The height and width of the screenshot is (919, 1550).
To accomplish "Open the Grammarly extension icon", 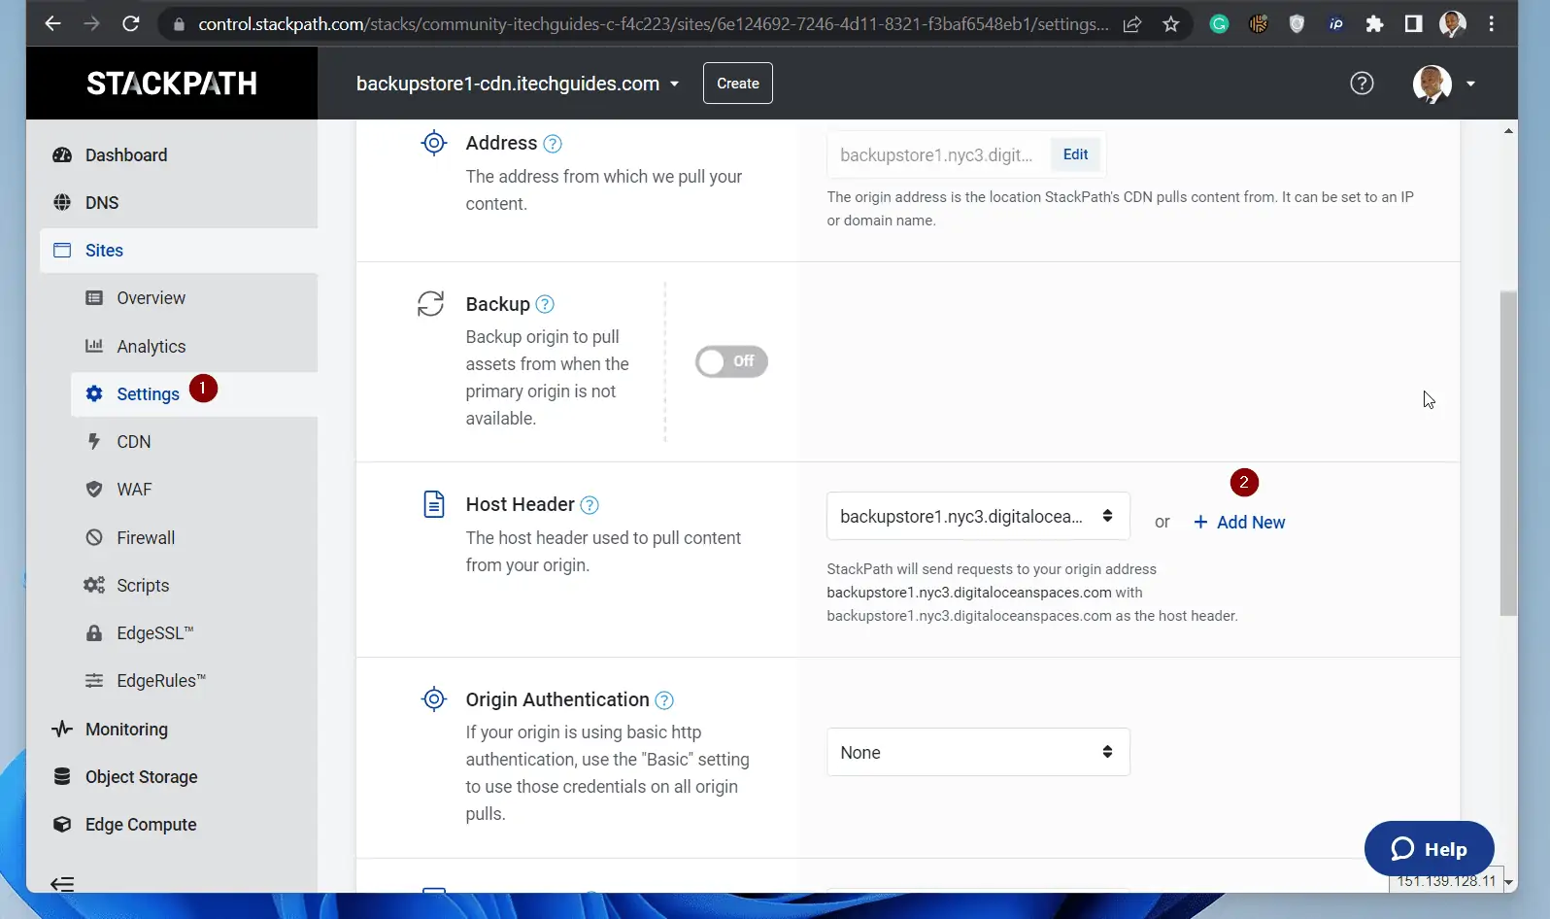I will click(1219, 24).
